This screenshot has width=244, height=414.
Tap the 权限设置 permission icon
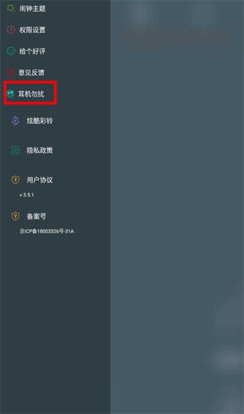[x=11, y=29]
